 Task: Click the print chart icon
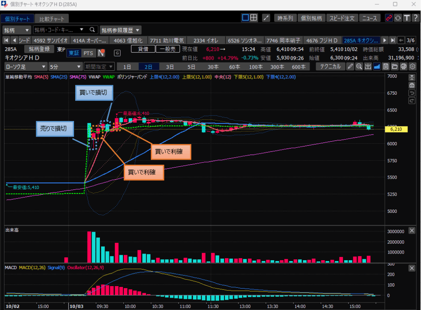click(x=404, y=66)
